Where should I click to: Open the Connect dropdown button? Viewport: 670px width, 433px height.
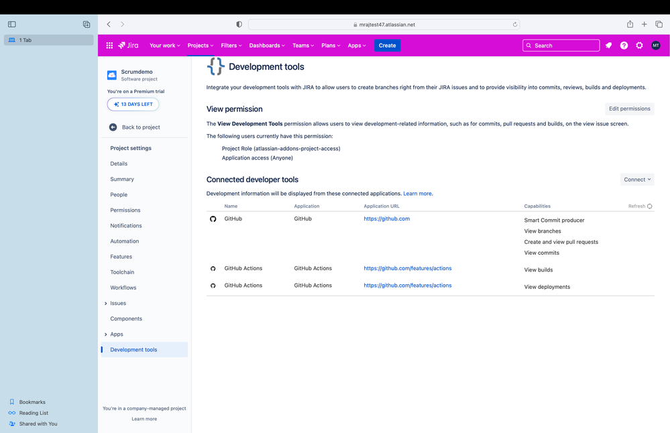coord(637,180)
